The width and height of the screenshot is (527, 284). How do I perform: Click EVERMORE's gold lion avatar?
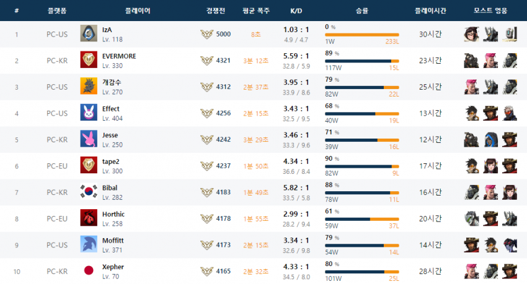point(89,60)
